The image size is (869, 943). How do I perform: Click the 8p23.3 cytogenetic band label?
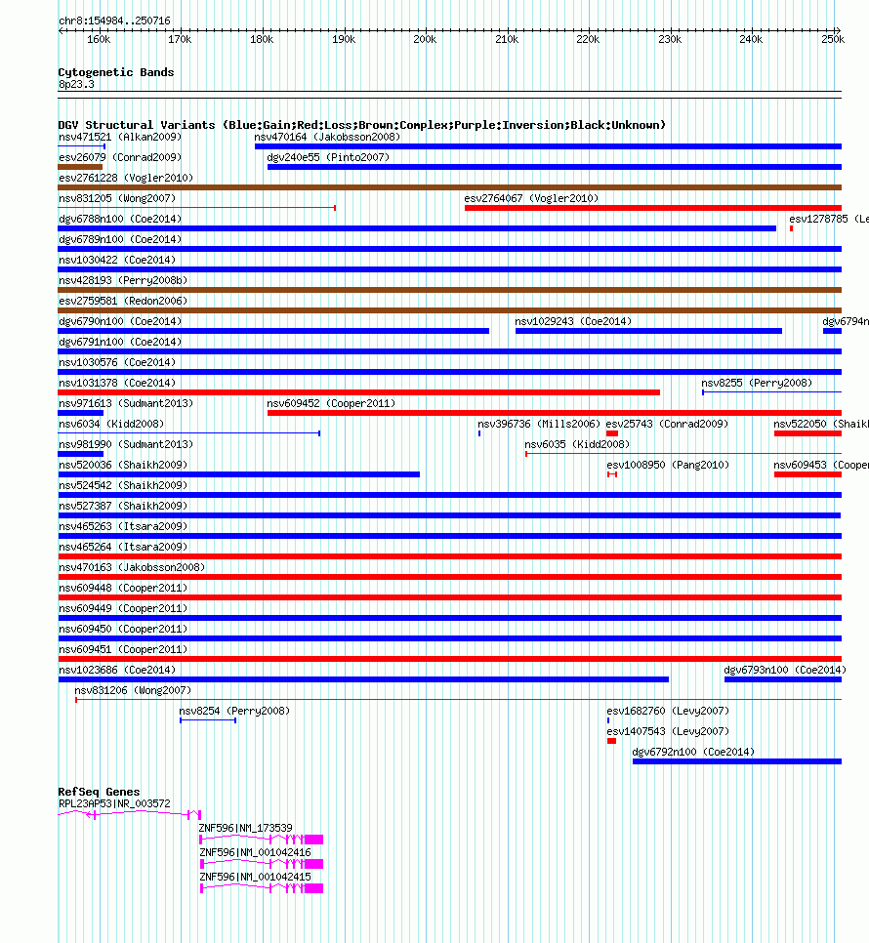pyautogui.click(x=76, y=84)
